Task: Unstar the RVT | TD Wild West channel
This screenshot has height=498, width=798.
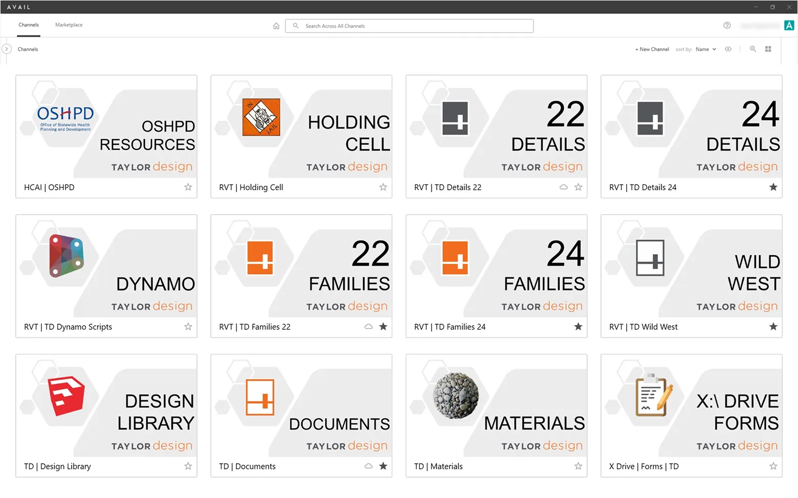Action: coord(773,327)
